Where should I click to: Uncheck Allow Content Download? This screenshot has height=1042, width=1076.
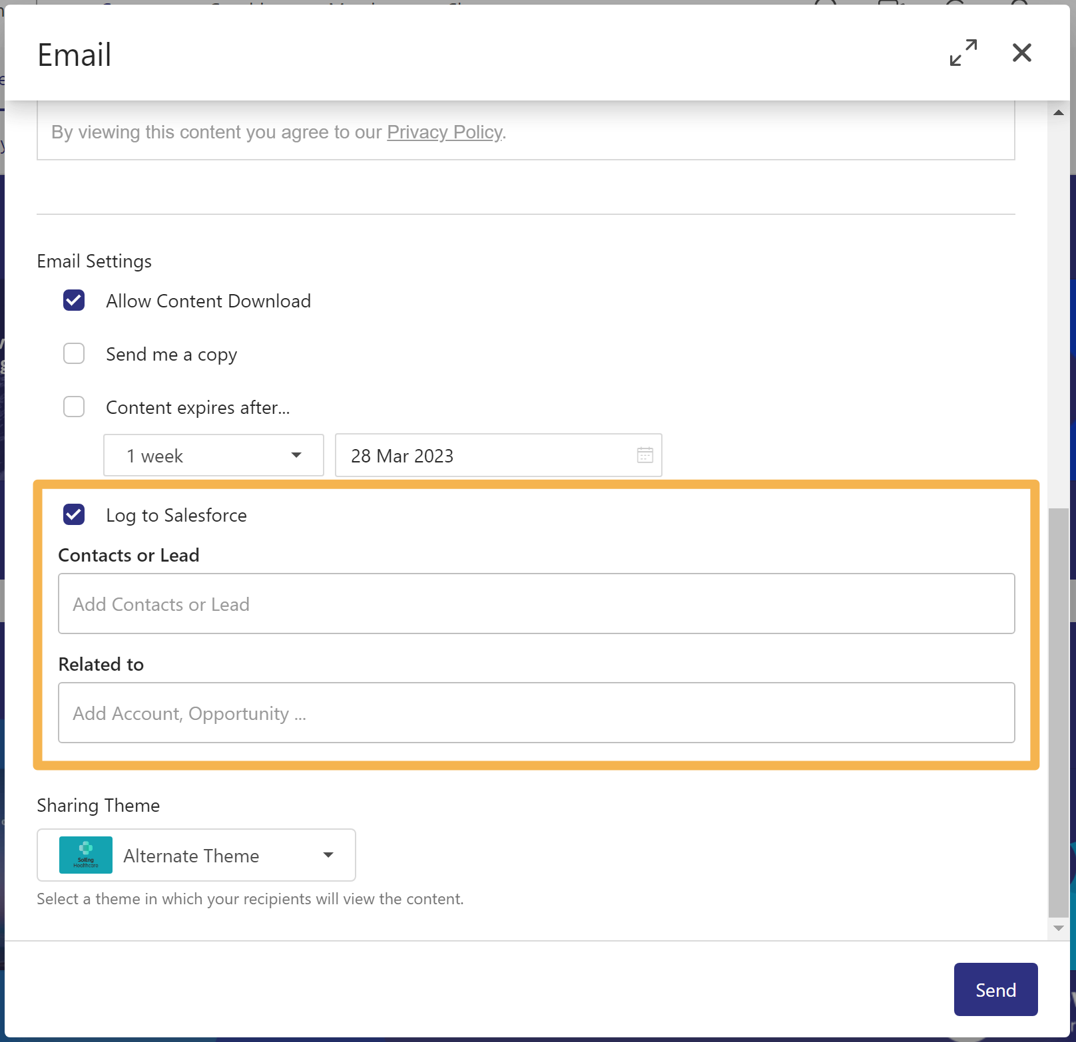click(74, 301)
